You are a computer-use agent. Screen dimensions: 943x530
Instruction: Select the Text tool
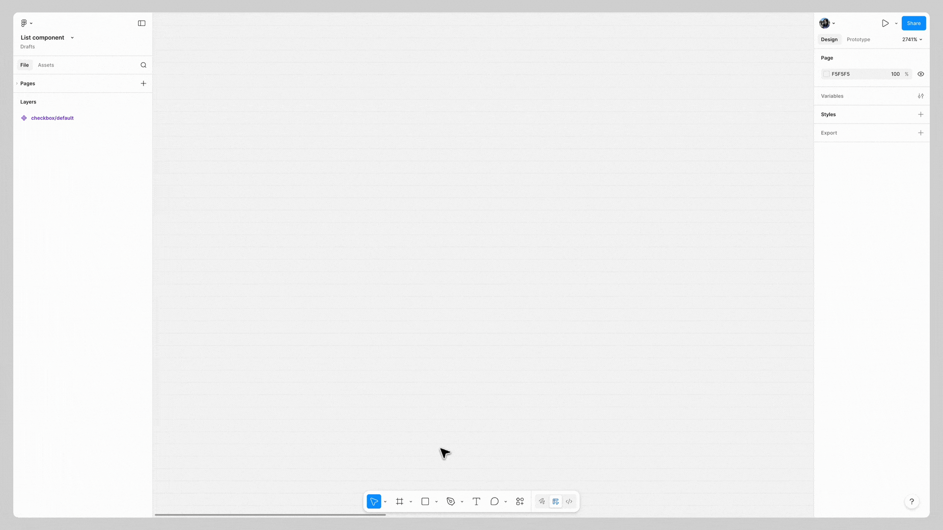click(x=476, y=502)
